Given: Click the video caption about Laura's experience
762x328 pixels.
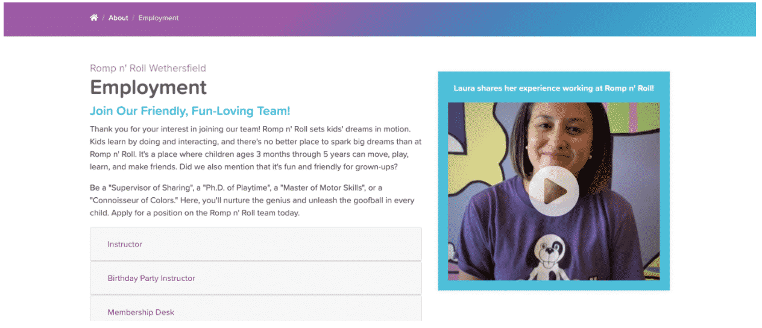Looking at the screenshot, I should click(x=553, y=88).
